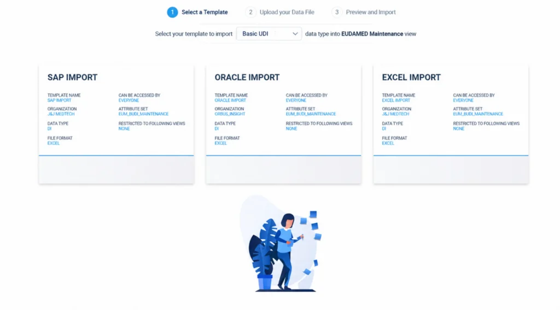Click EXCEL file format in ORACLE IMPORT card
This screenshot has width=560, height=310.
coord(221,143)
